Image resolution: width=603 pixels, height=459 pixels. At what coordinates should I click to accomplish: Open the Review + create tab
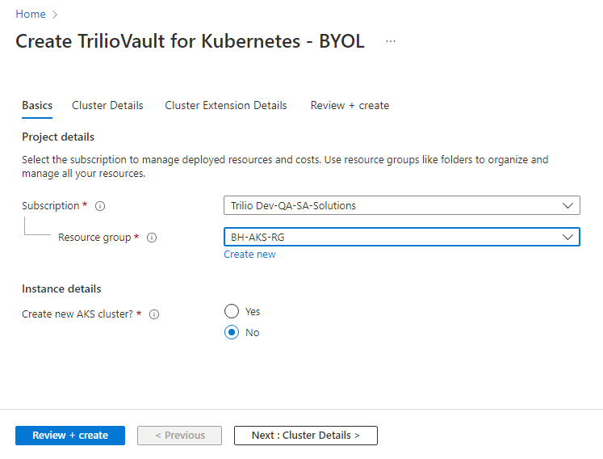click(x=350, y=105)
